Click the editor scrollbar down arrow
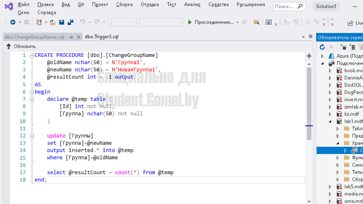The height and width of the screenshot is (204, 363). tap(309, 202)
